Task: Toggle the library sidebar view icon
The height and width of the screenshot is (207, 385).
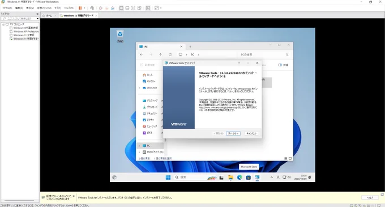Action: pos(121,8)
